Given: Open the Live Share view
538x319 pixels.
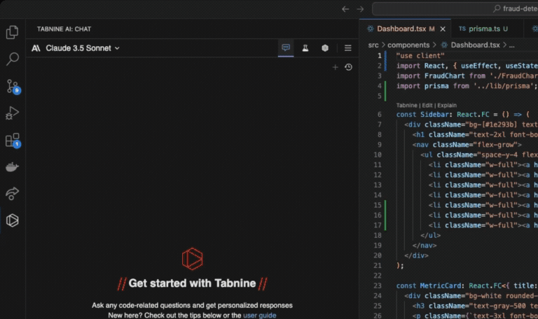Looking at the screenshot, I should pyautogui.click(x=12, y=194).
